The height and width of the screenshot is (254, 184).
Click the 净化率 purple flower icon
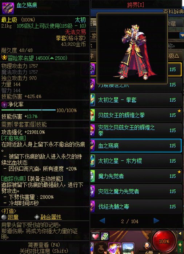[4, 105]
